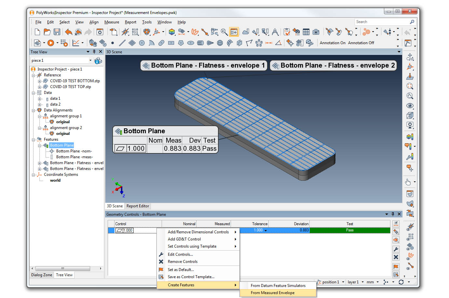Click the binary data 010 011 110 icon
The height and width of the screenshot is (298, 449).
pyautogui.click(x=135, y=32)
